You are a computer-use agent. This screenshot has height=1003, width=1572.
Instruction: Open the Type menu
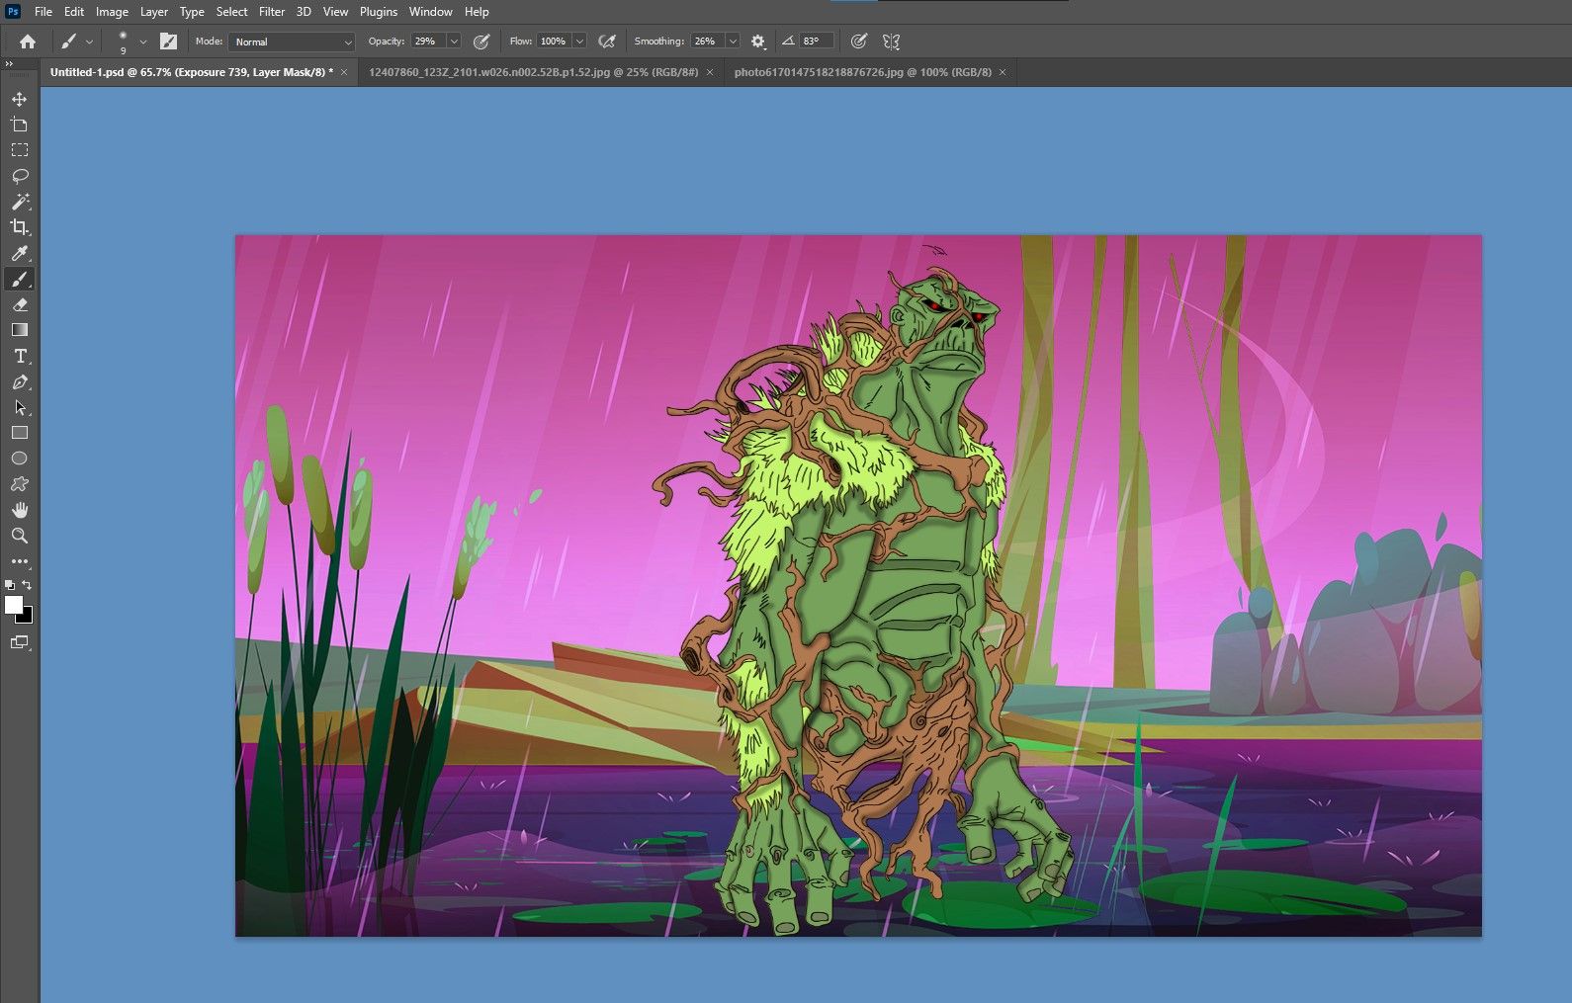192,12
